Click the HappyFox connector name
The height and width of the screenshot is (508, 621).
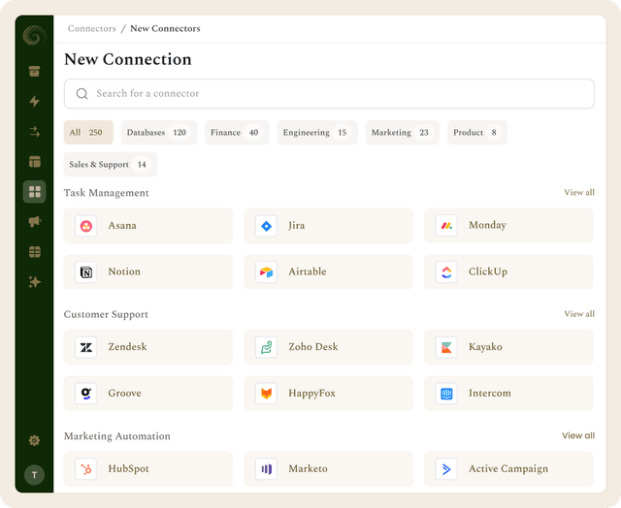pos(312,394)
